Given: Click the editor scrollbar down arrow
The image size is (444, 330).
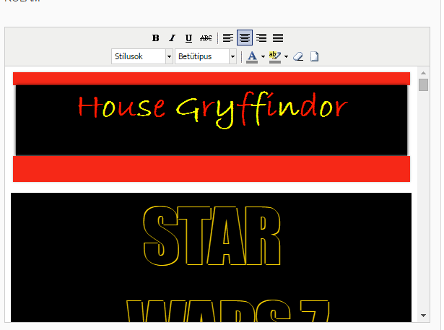Looking at the screenshot, I should (x=424, y=316).
